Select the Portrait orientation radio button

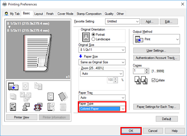pos(93,34)
